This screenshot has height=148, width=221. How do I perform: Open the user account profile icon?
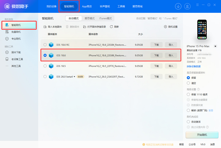tap(187, 6)
